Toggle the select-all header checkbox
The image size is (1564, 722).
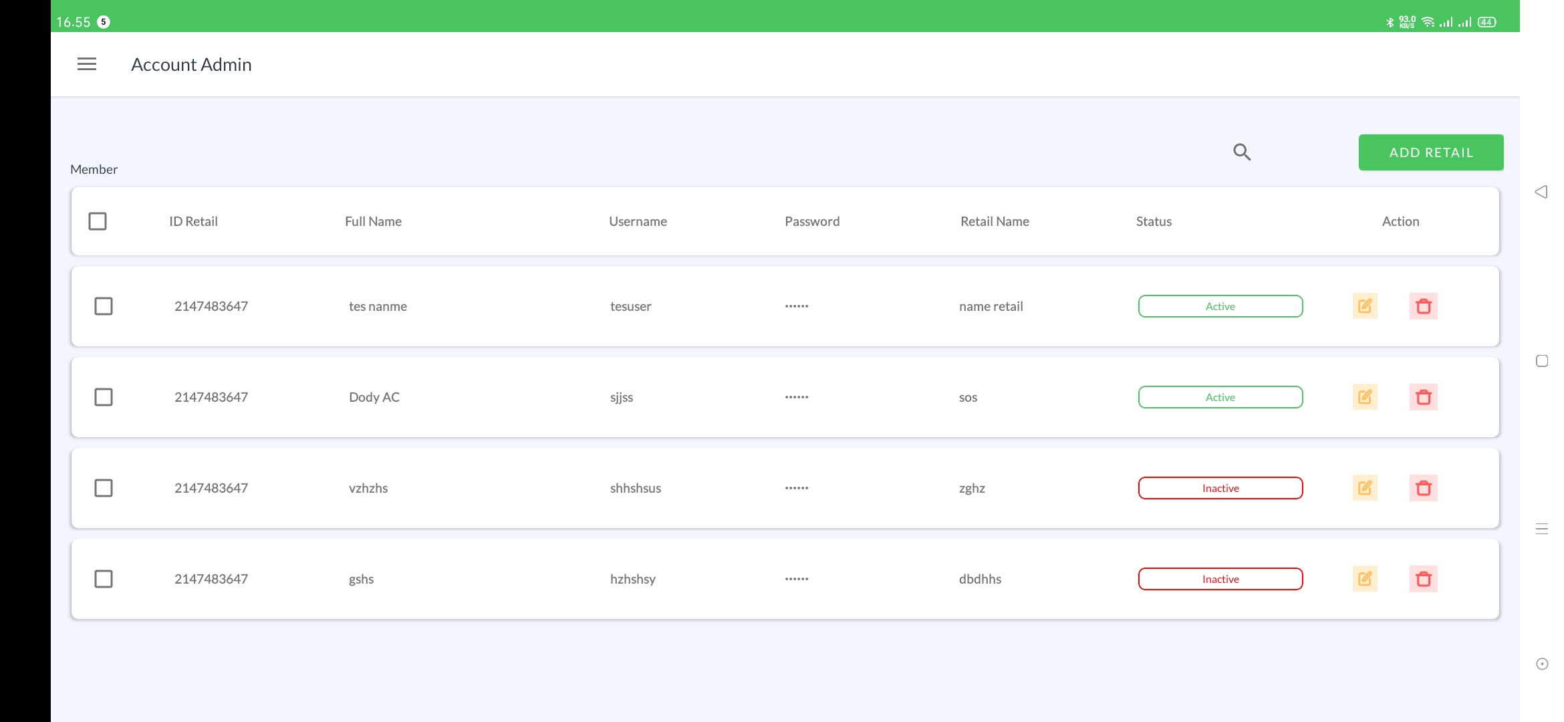click(x=98, y=221)
